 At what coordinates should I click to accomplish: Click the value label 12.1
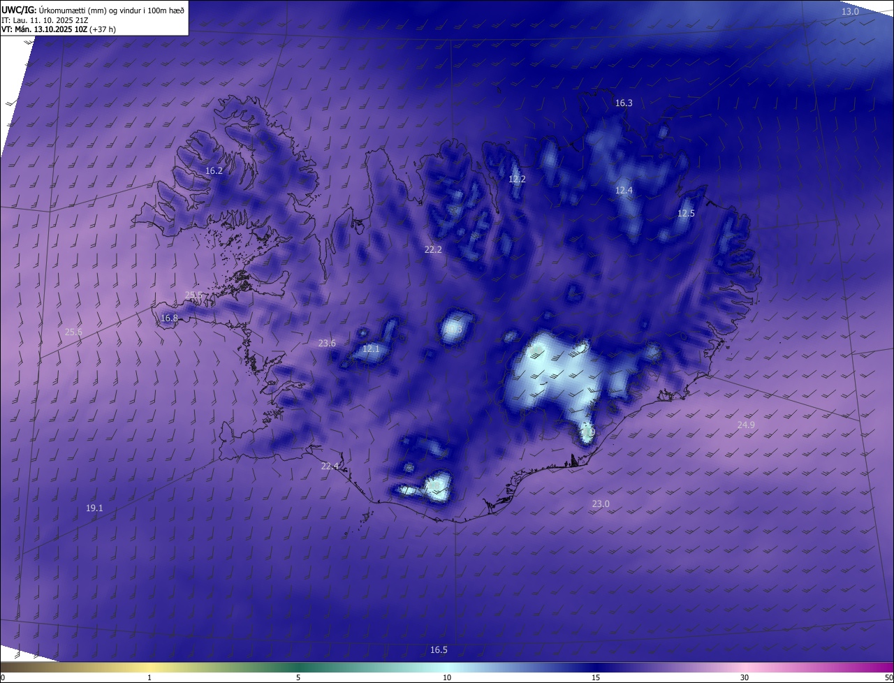click(371, 349)
